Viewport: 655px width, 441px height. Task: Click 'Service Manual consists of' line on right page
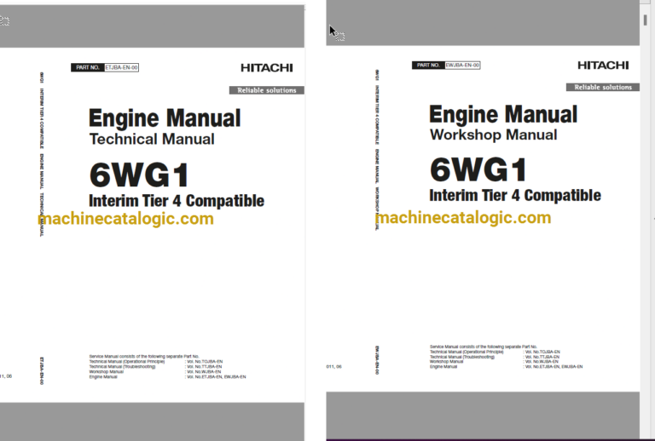484,346
